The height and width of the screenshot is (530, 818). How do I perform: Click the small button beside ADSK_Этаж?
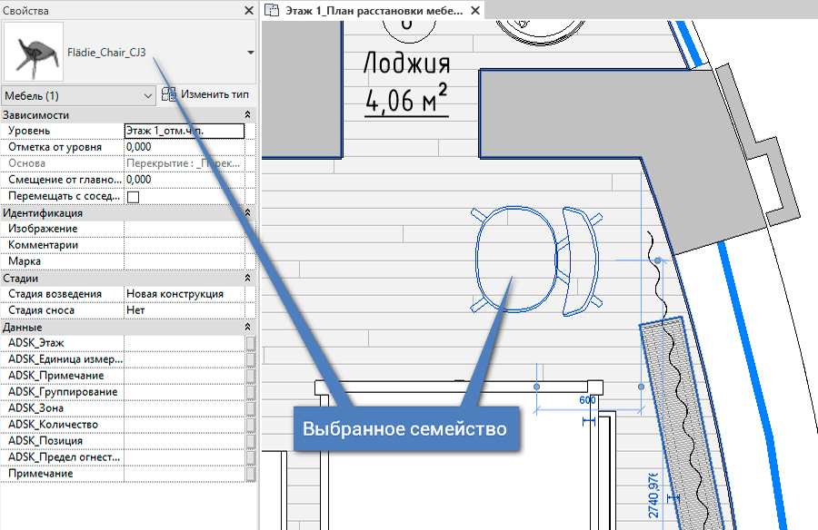coord(251,343)
